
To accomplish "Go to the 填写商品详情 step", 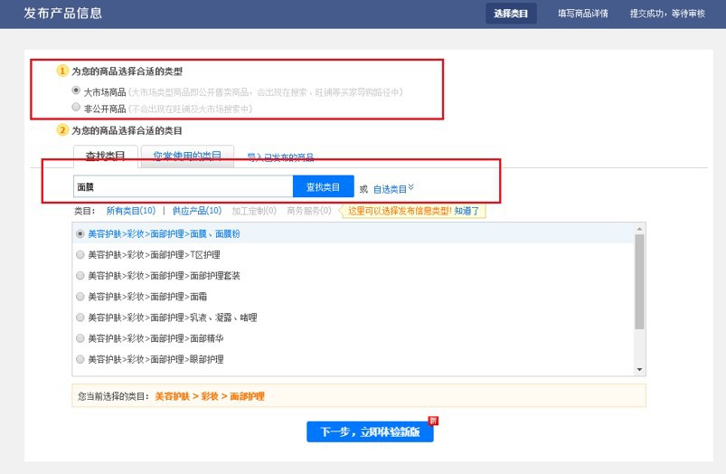I will coord(583,14).
